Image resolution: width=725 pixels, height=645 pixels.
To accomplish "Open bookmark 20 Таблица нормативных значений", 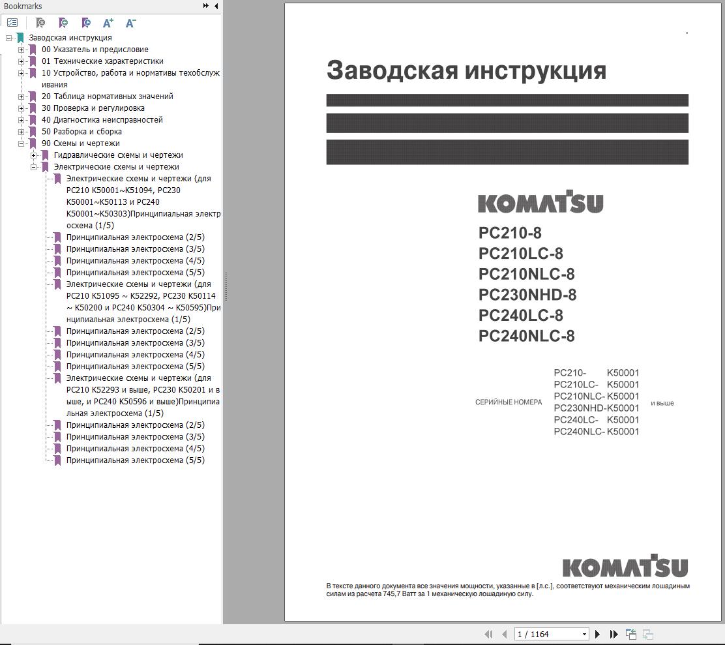I will click(108, 96).
